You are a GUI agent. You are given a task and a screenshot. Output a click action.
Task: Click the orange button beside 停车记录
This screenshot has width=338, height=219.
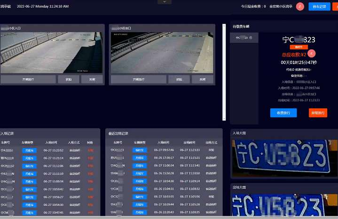(x=335, y=7)
